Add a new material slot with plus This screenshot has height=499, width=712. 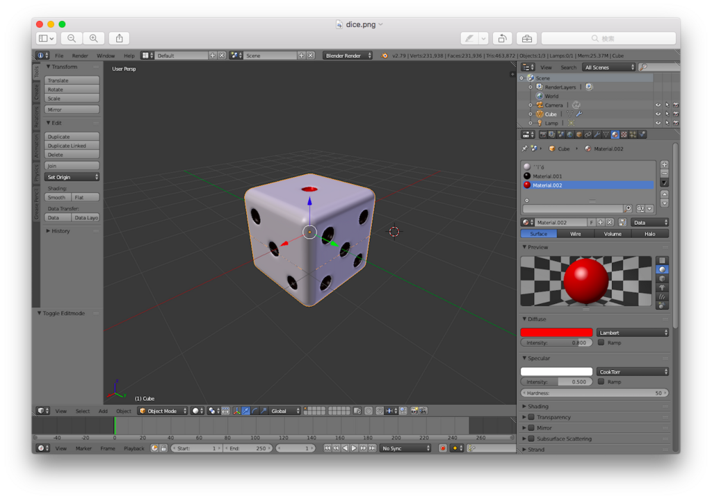pos(664,164)
